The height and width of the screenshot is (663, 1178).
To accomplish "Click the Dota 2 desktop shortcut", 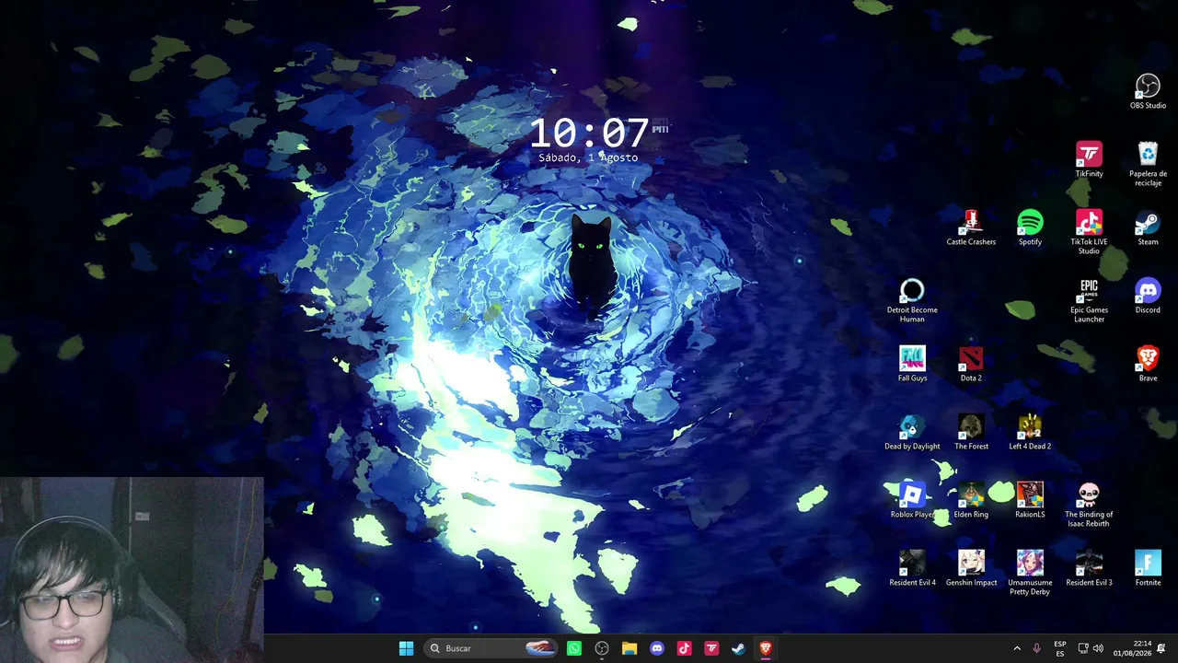I will pyautogui.click(x=971, y=364).
